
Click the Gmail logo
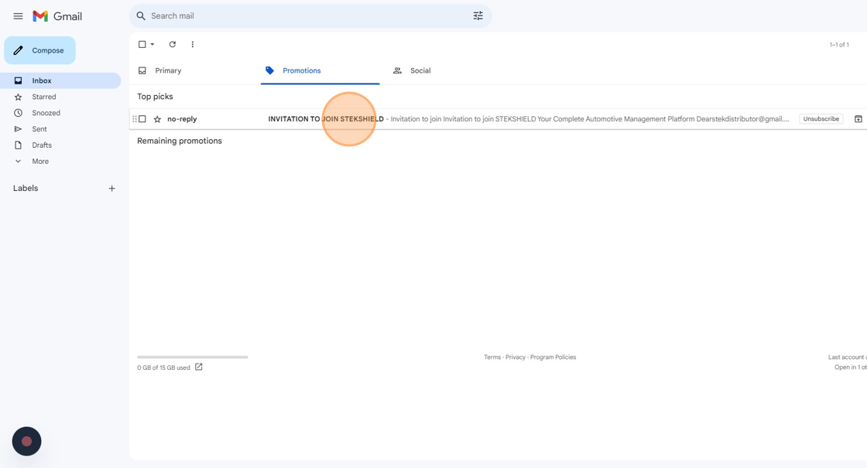click(x=57, y=16)
